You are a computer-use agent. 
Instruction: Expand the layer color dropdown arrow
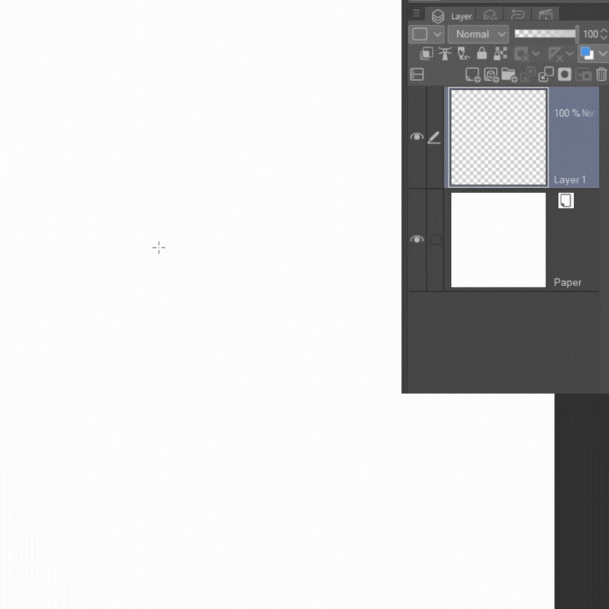click(x=603, y=54)
